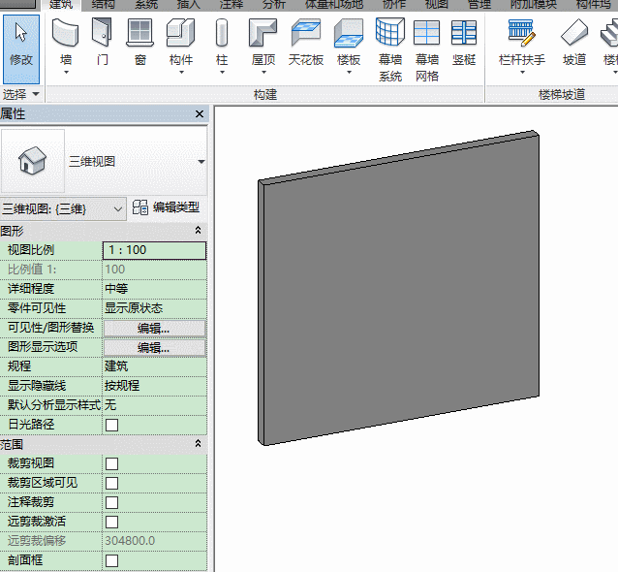Open the 三维视图 type selector dropdown

pos(201,162)
